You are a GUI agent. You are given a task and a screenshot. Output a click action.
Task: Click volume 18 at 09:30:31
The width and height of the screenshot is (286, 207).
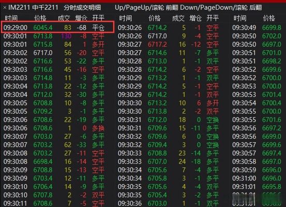pyautogui.click(x=182, y=120)
